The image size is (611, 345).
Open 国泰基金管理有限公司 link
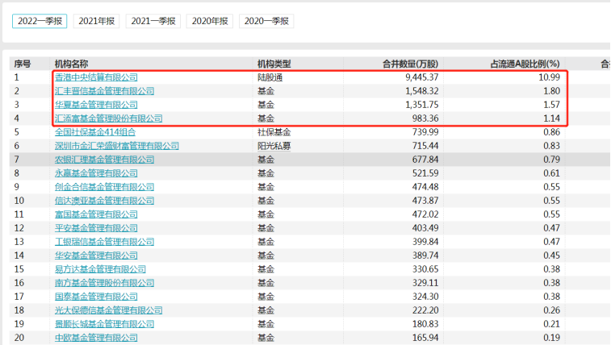click(x=96, y=297)
